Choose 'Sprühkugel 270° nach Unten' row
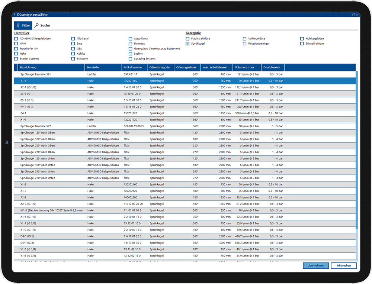 pyautogui.click(x=185, y=178)
